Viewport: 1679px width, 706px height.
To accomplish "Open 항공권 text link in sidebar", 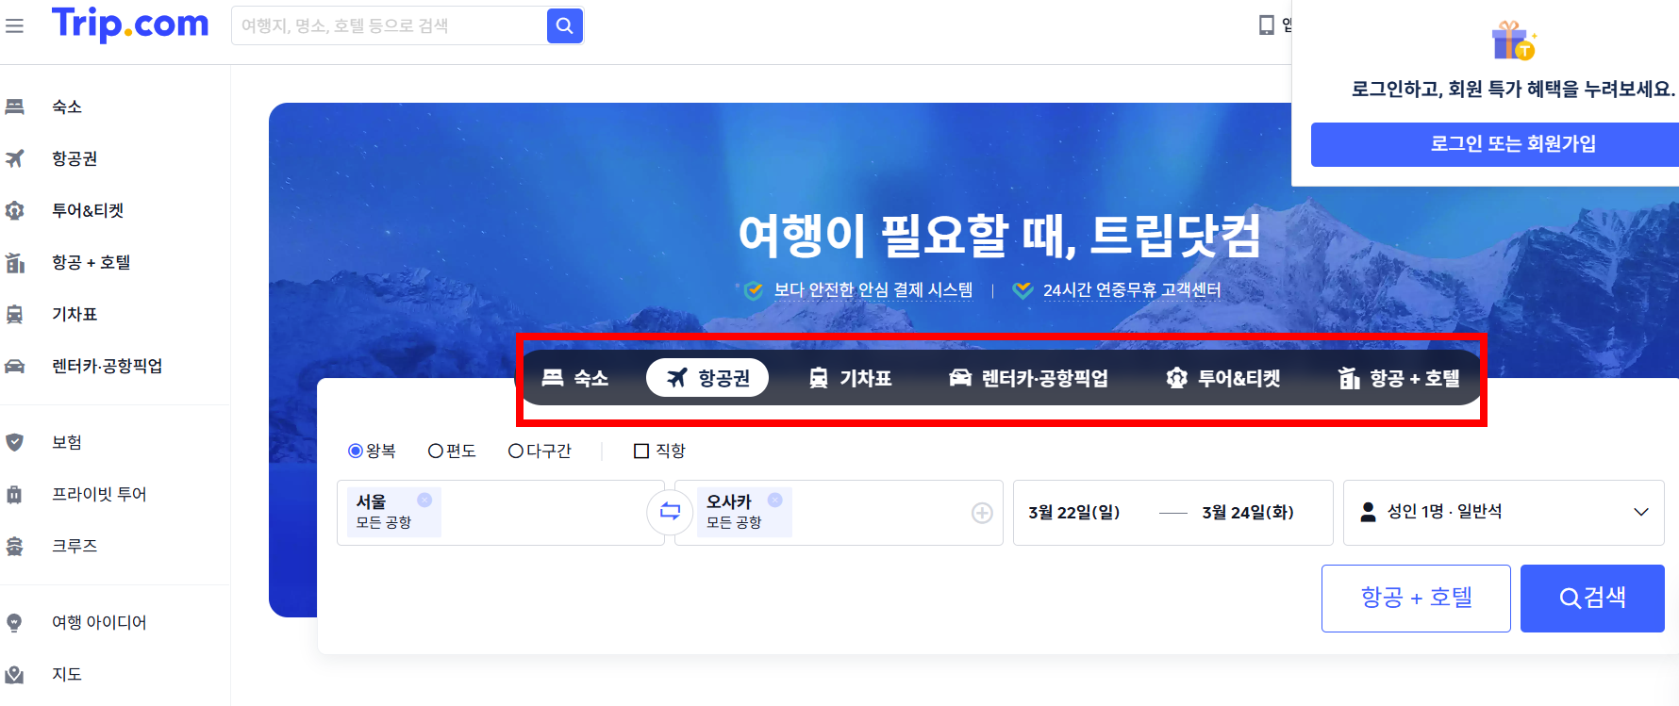I will pos(75,158).
